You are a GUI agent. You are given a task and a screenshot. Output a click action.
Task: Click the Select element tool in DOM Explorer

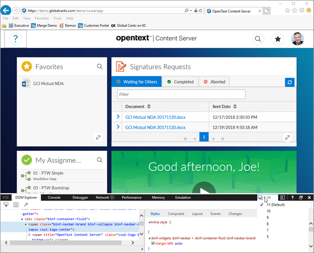(6, 205)
